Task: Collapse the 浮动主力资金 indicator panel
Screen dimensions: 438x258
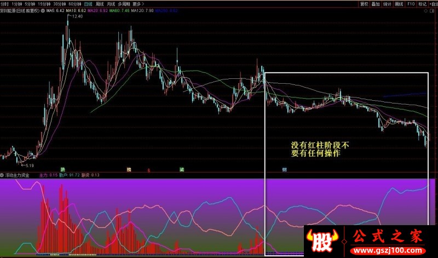Action: click(2, 175)
